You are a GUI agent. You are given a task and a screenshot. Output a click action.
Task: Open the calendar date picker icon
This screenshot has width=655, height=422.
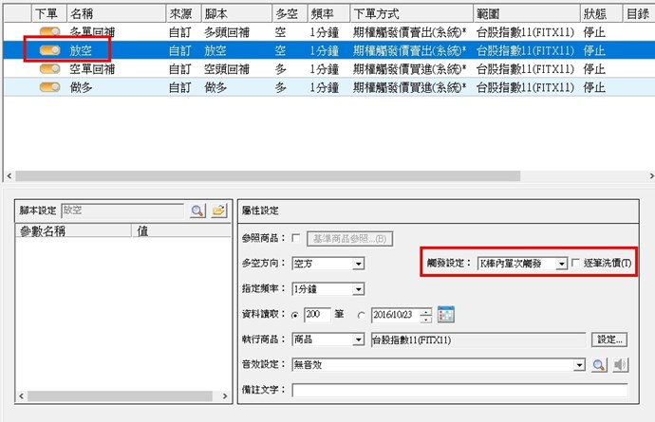click(447, 315)
